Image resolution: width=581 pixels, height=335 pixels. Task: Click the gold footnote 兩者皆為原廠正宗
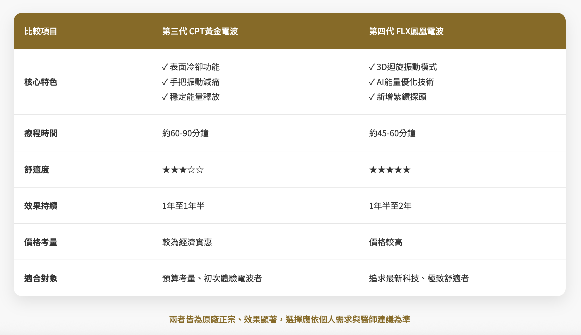(x=289, y=319)
